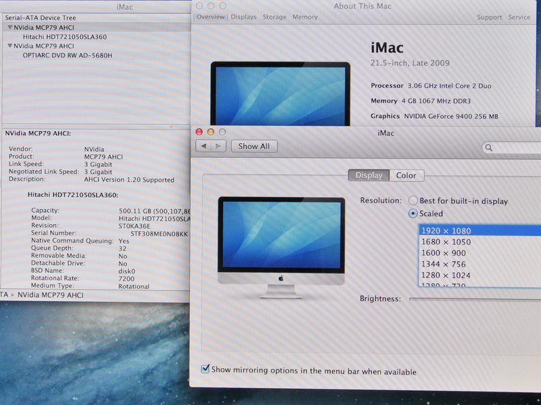Select OPTIARC DVD RW AD-5680H in device tree
Image resolution: width=541 pixels, height=405 pixels.
point(67,55)
